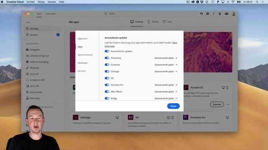Open the Synchroniseren preferences tab
Image resolution: width=268 pixels, height=150 pixels.
coord(85,55)
